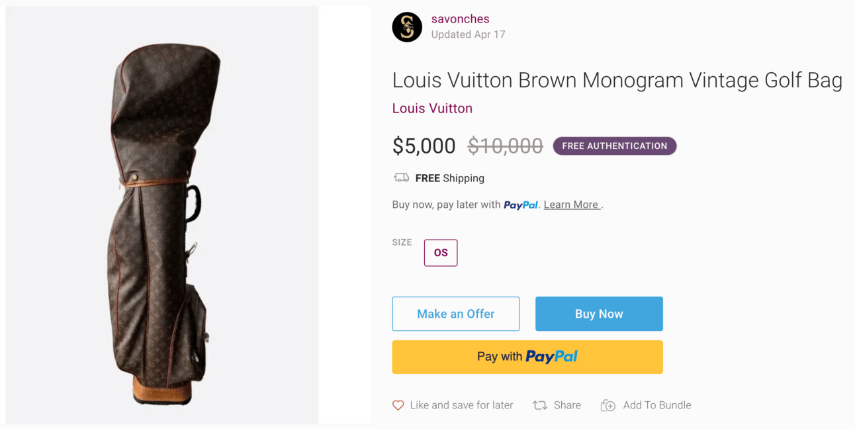Click the yellow Pay with PayPal button
The width and height of the screenshot is (855, 429).
point(527,357)
